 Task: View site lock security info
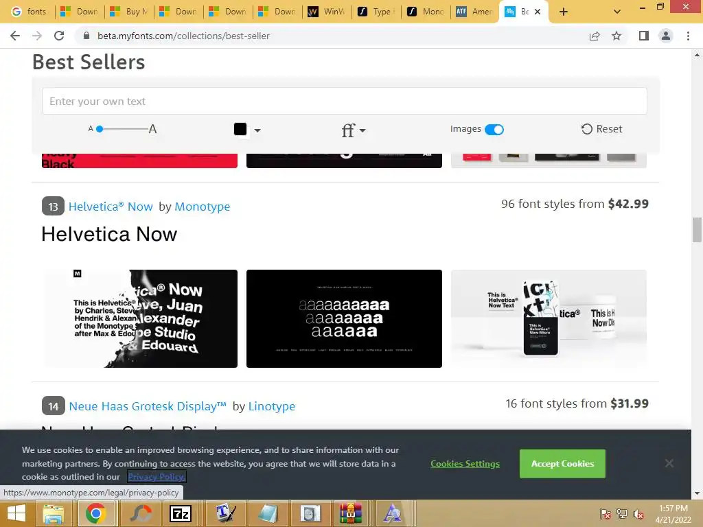(87, 36)
